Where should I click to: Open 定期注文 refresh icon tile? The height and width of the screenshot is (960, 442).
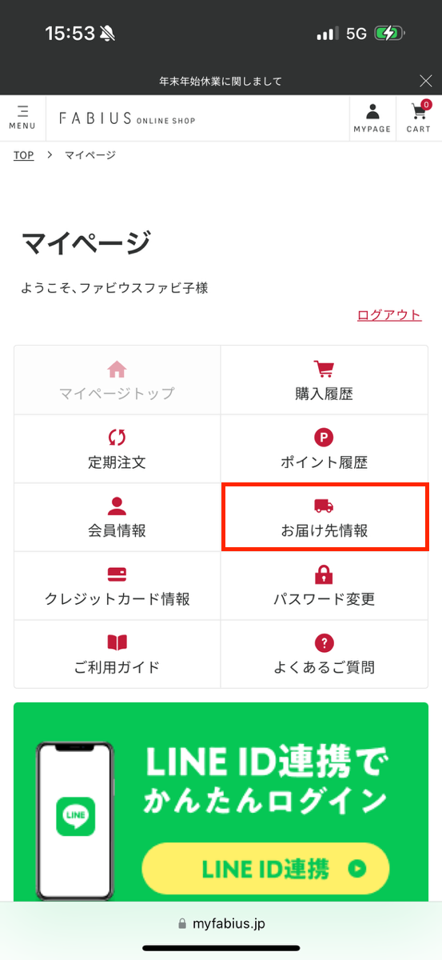117,449
